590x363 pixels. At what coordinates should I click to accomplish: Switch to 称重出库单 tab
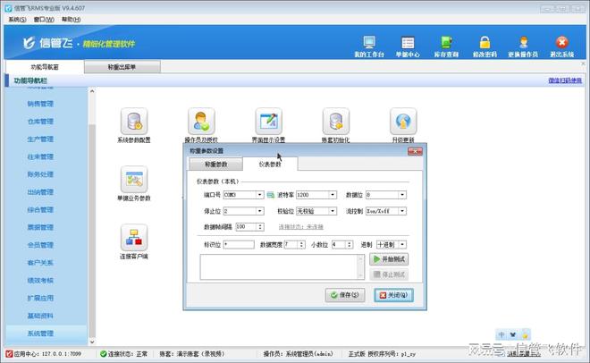[x=122, y=67]
